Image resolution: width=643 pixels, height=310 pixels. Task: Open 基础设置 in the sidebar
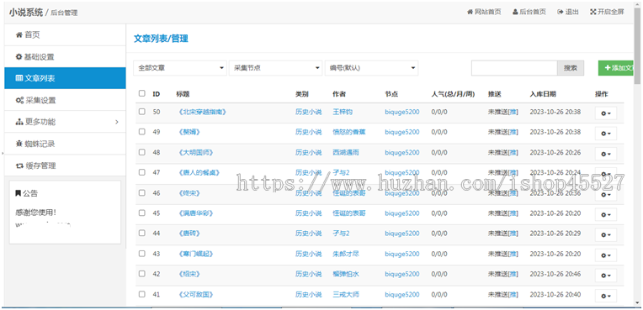pyautogui.click(x=65, y=56)
